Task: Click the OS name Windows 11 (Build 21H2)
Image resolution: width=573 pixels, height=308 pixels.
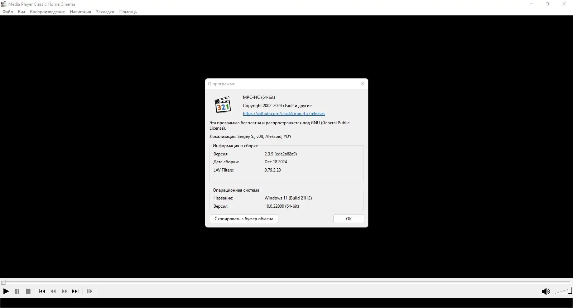Action: click(x=288, y=198)
